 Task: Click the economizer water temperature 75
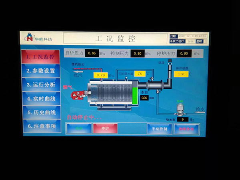pyautogui.click(x=140, y=74)
